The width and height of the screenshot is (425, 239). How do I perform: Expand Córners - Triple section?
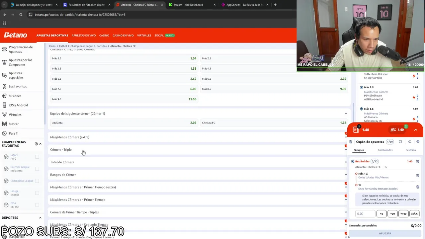coord(346,150)
